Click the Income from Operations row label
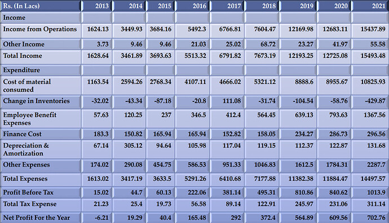Viewport: 389px width, 223px height. point(40,29)
